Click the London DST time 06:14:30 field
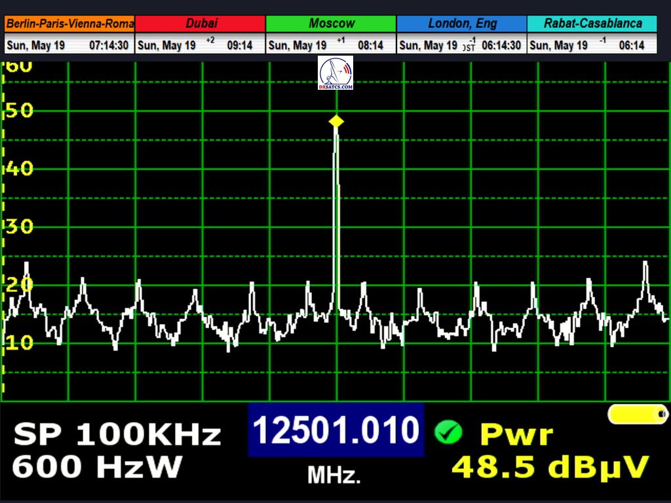 (501, 45)
